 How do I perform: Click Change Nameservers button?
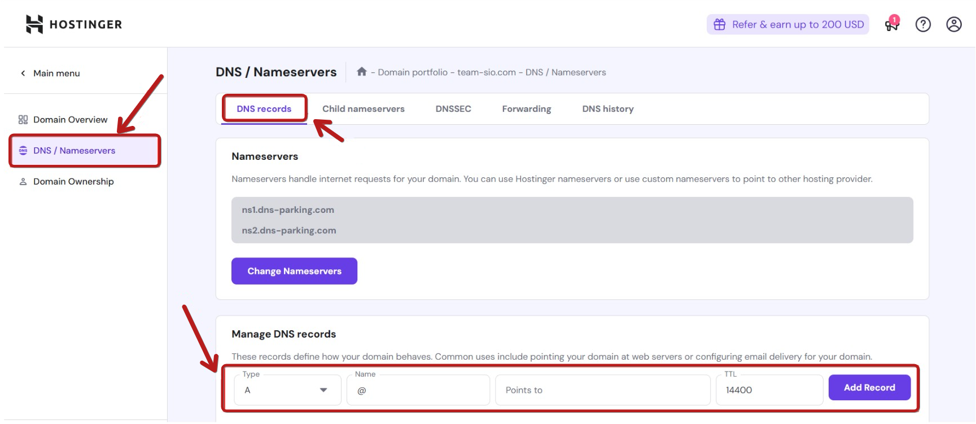coord(294,271)
